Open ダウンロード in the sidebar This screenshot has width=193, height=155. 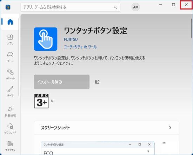10,129
